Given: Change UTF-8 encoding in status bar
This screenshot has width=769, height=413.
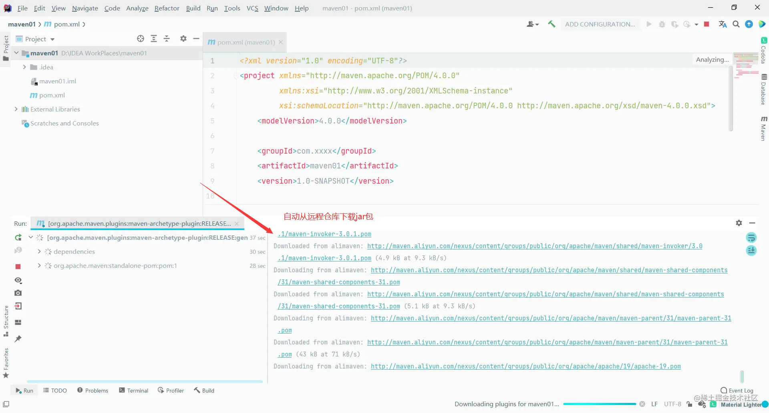Looking at the screenshot, I should tap(672, 404).
